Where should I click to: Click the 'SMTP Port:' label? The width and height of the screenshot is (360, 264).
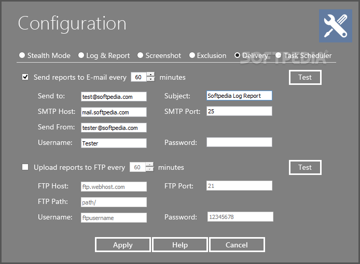(x=182, y=112)
